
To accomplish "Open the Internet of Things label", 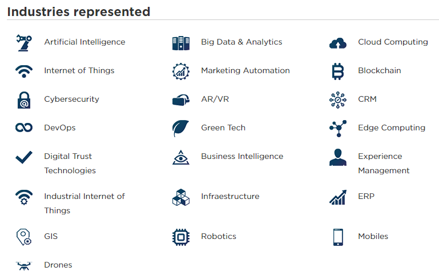I will pyautogui.click(x=79, y=70).
